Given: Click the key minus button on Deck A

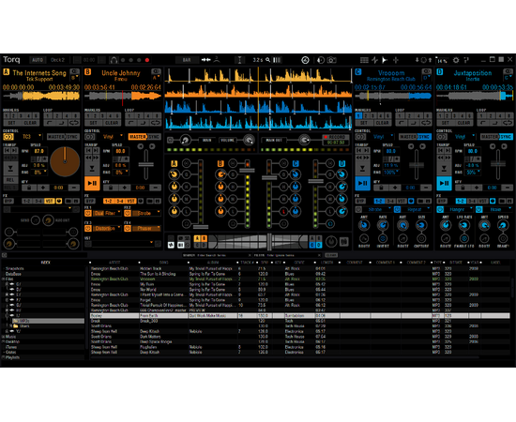Looking at the screenshot, I should point(74,188).
